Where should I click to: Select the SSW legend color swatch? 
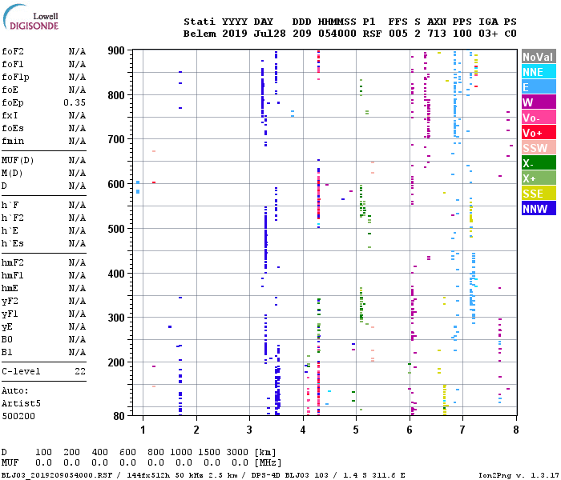click(x=539, y=148)
